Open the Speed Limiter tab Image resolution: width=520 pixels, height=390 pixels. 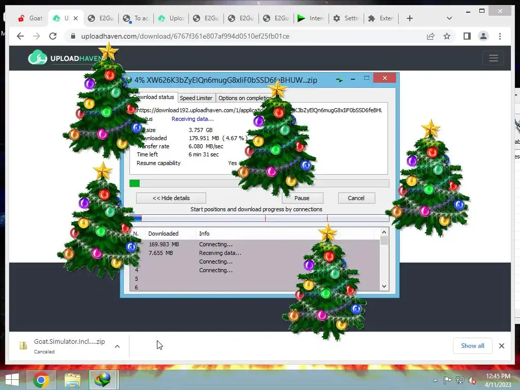pos(196,98)
